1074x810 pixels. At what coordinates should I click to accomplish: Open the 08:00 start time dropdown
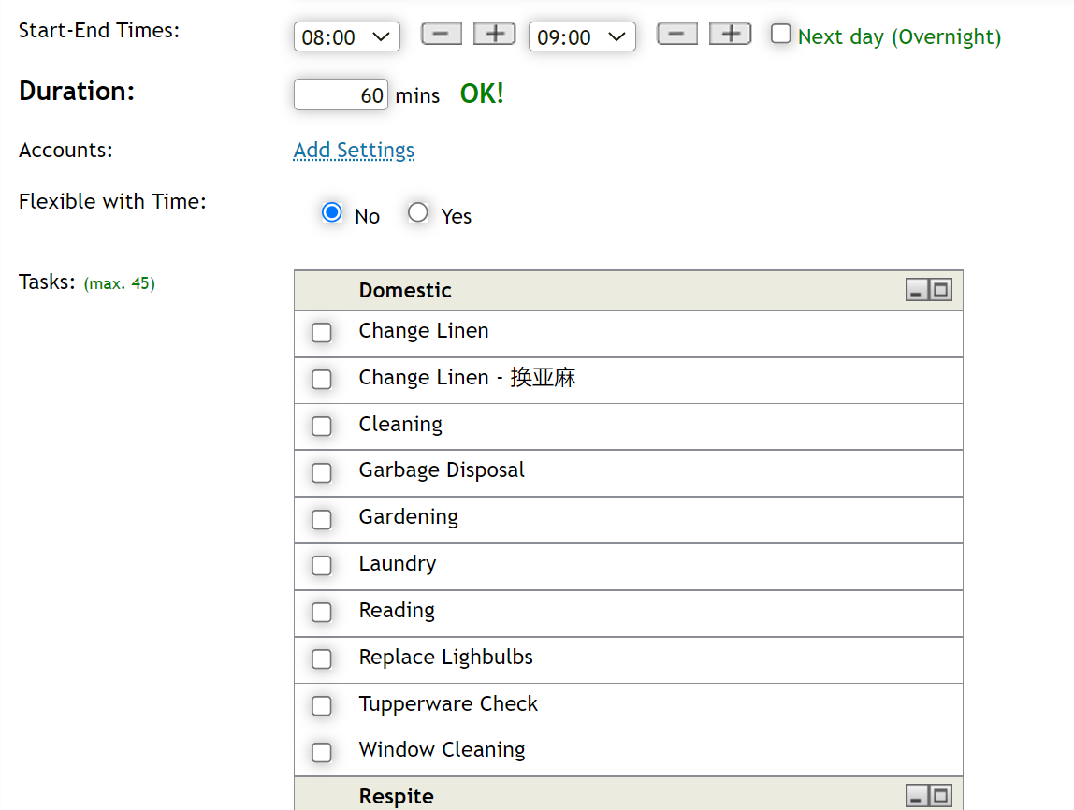pos(346,36)
